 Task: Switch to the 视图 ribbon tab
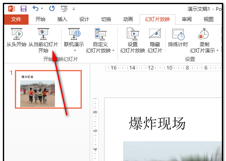point(208,19)
